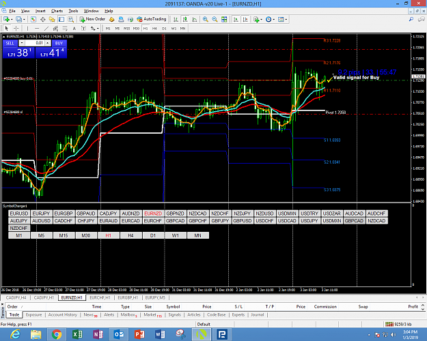The image size is (427, 341).
Task: Open the search magnifier icon
Action: pyautogui.click(x=411, y=19)
